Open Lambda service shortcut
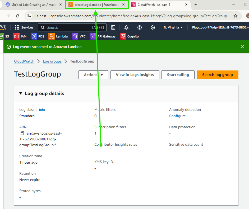The image size is (249, 209). point(58,36)
